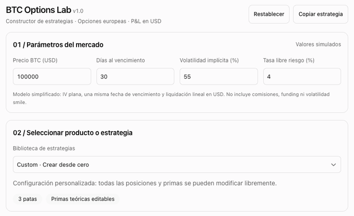Click the "01 / Parámetros del mercado" heading
This screenshot has width=354, height=216.
coord(58,45)
